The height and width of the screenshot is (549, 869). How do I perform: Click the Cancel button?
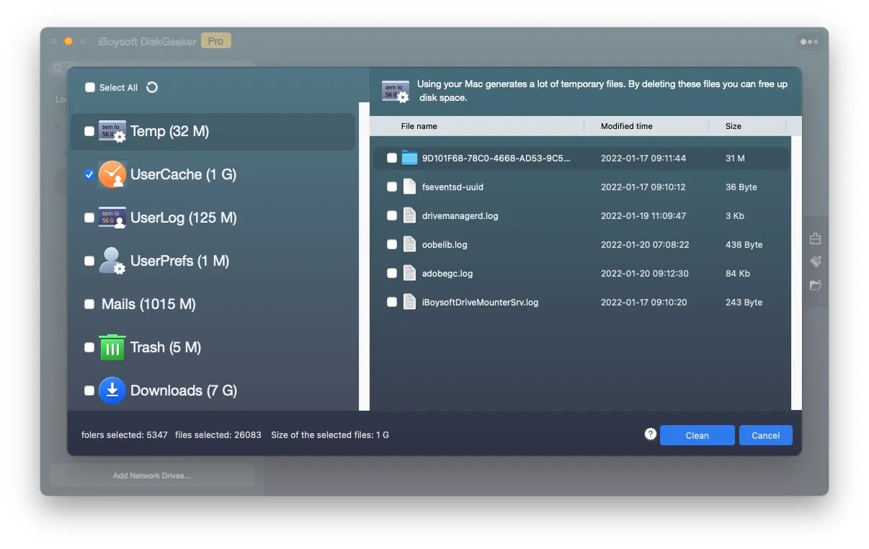tap(765, 435)
